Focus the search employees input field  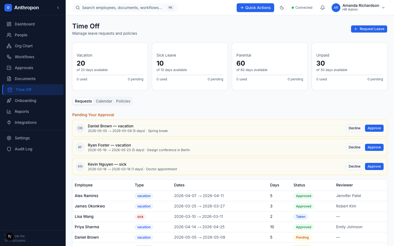(x=122, y=8)
